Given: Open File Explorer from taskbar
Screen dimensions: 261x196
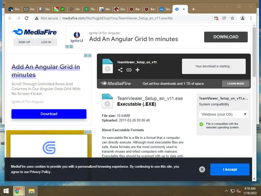Looking at the screenshot, I should [31, 191].
